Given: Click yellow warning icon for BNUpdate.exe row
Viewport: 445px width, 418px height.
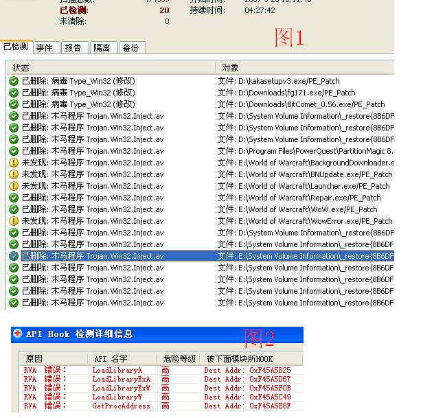Looking at the screenshot, I should [14, 174].
